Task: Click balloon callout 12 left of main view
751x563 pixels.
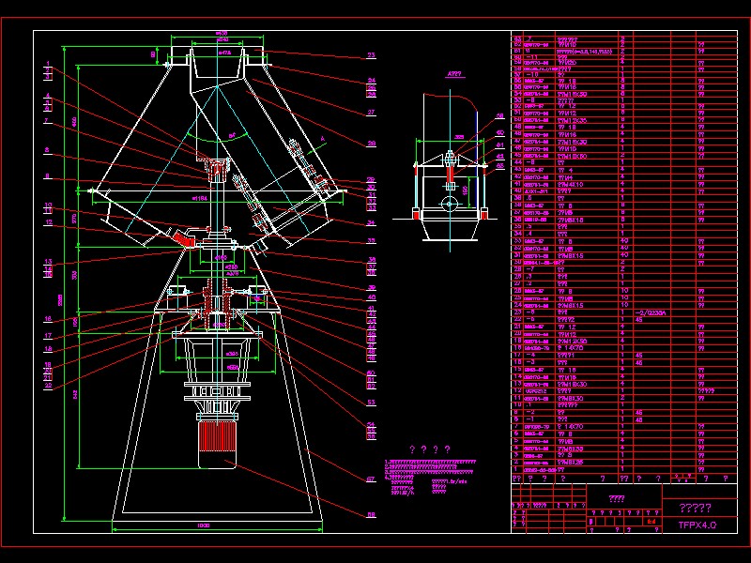Action: coord(49,222)
